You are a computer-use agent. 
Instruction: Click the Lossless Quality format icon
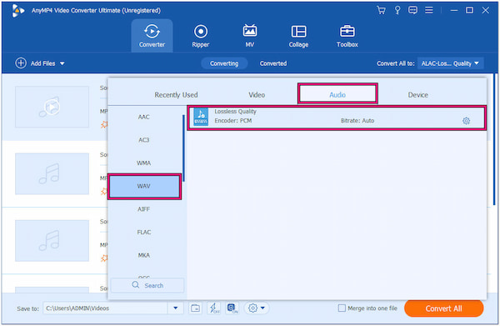(x=201, y=117)
